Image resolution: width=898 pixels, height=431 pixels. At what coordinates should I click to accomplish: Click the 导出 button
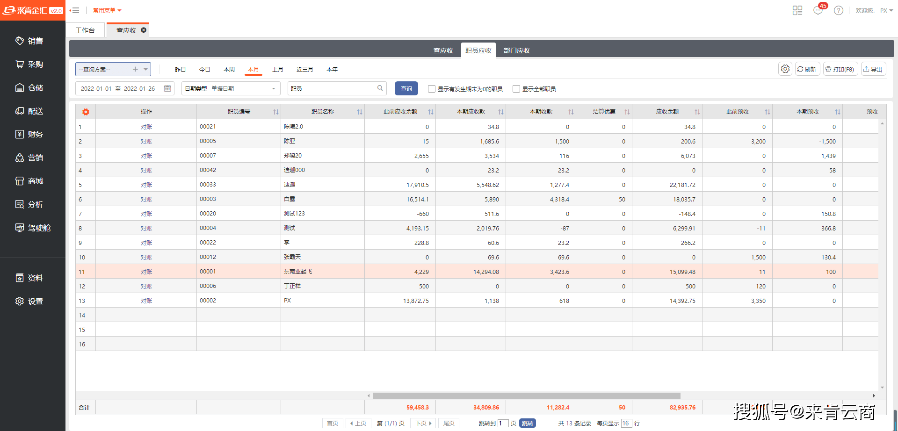point(873,69)
